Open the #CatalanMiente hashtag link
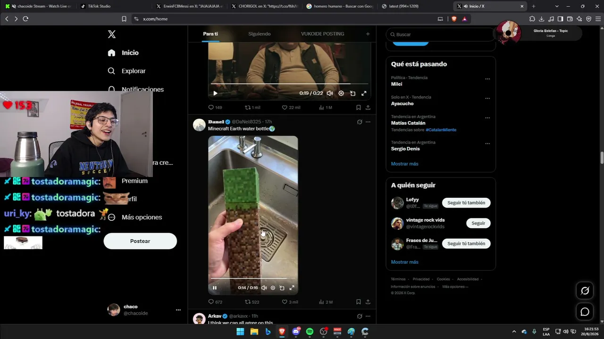Screen dimensions: 604x339 click(x=441, y=130)
